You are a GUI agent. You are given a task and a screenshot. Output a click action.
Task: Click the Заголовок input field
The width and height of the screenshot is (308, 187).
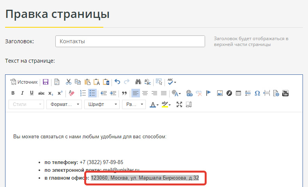[130, 41]
